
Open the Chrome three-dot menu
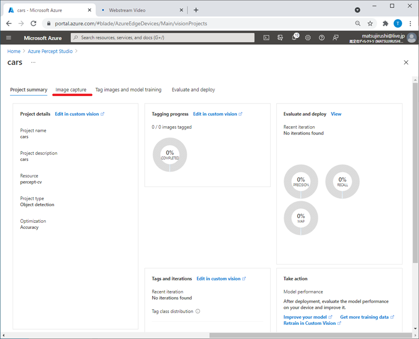411,24
